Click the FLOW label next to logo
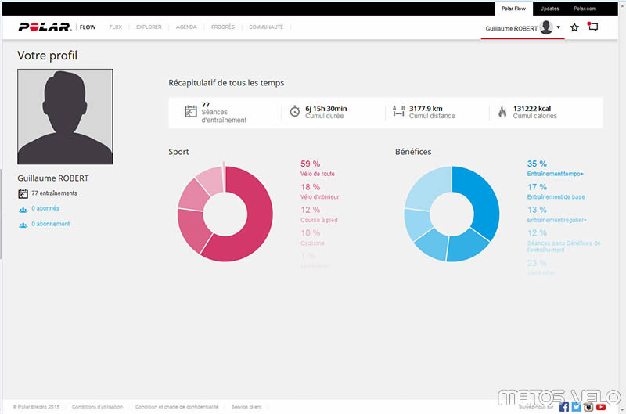The height and width of the screenshot is (414, 626). (88, 27)
